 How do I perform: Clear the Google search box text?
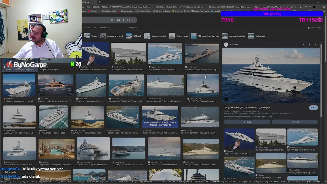112,20
